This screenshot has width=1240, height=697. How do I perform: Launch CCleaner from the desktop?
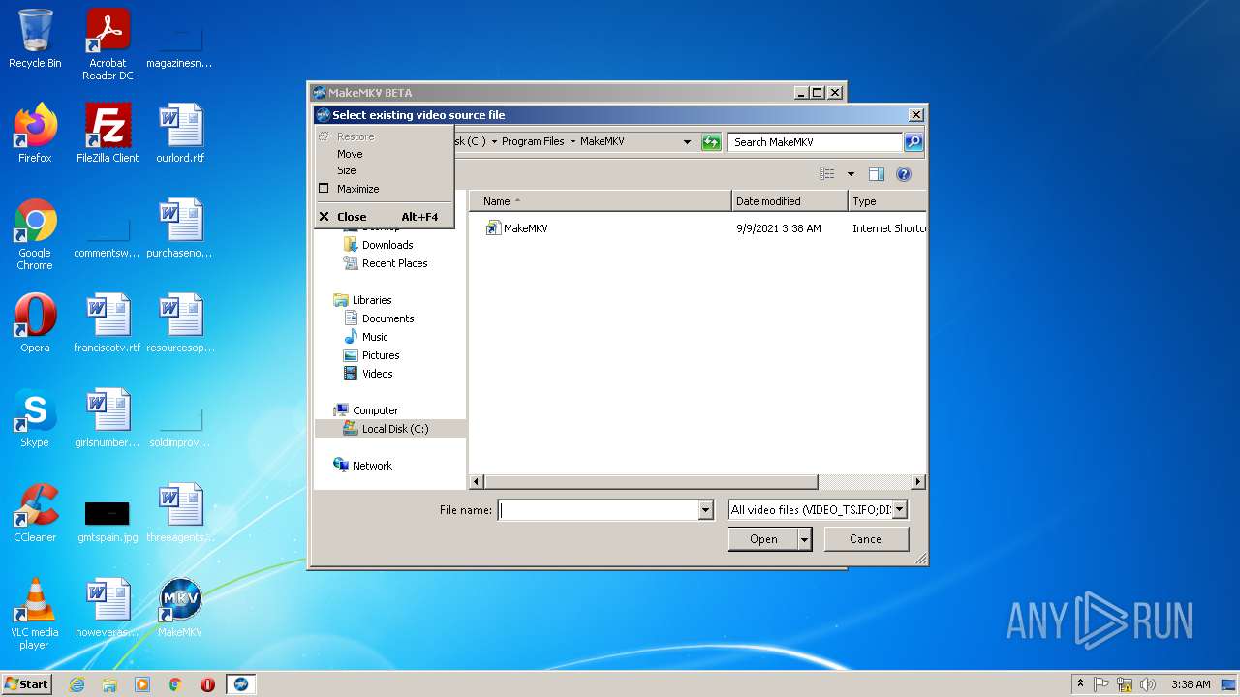tap(35, 512)
